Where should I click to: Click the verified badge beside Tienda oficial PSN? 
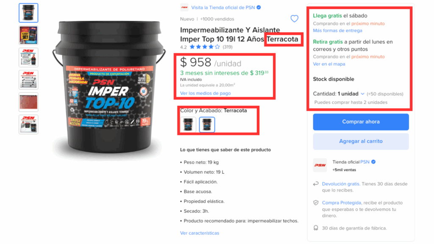373,162
